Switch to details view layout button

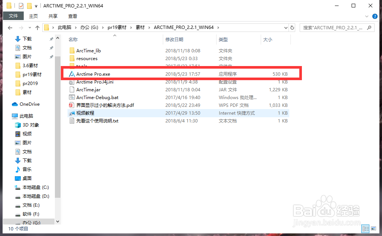click(x=365, y=229)
